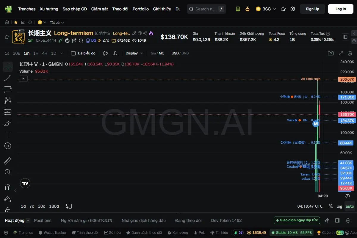
Task: Open the forecasting and measurement tools
Action: click(x=8, y=112)
